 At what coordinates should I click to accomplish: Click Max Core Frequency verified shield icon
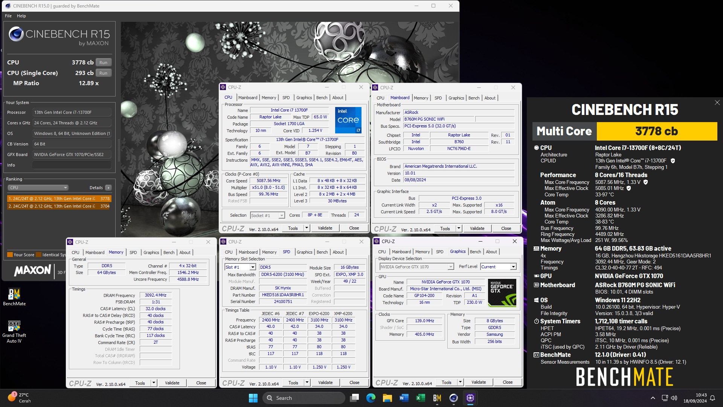pyautogui.click(x=645, y=182)
